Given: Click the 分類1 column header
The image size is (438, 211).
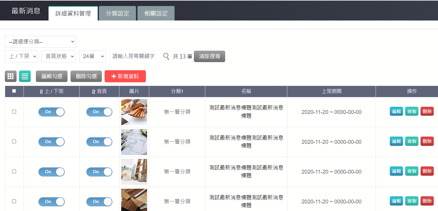Looking at the screenshot, I should click(x=177, y=91).
